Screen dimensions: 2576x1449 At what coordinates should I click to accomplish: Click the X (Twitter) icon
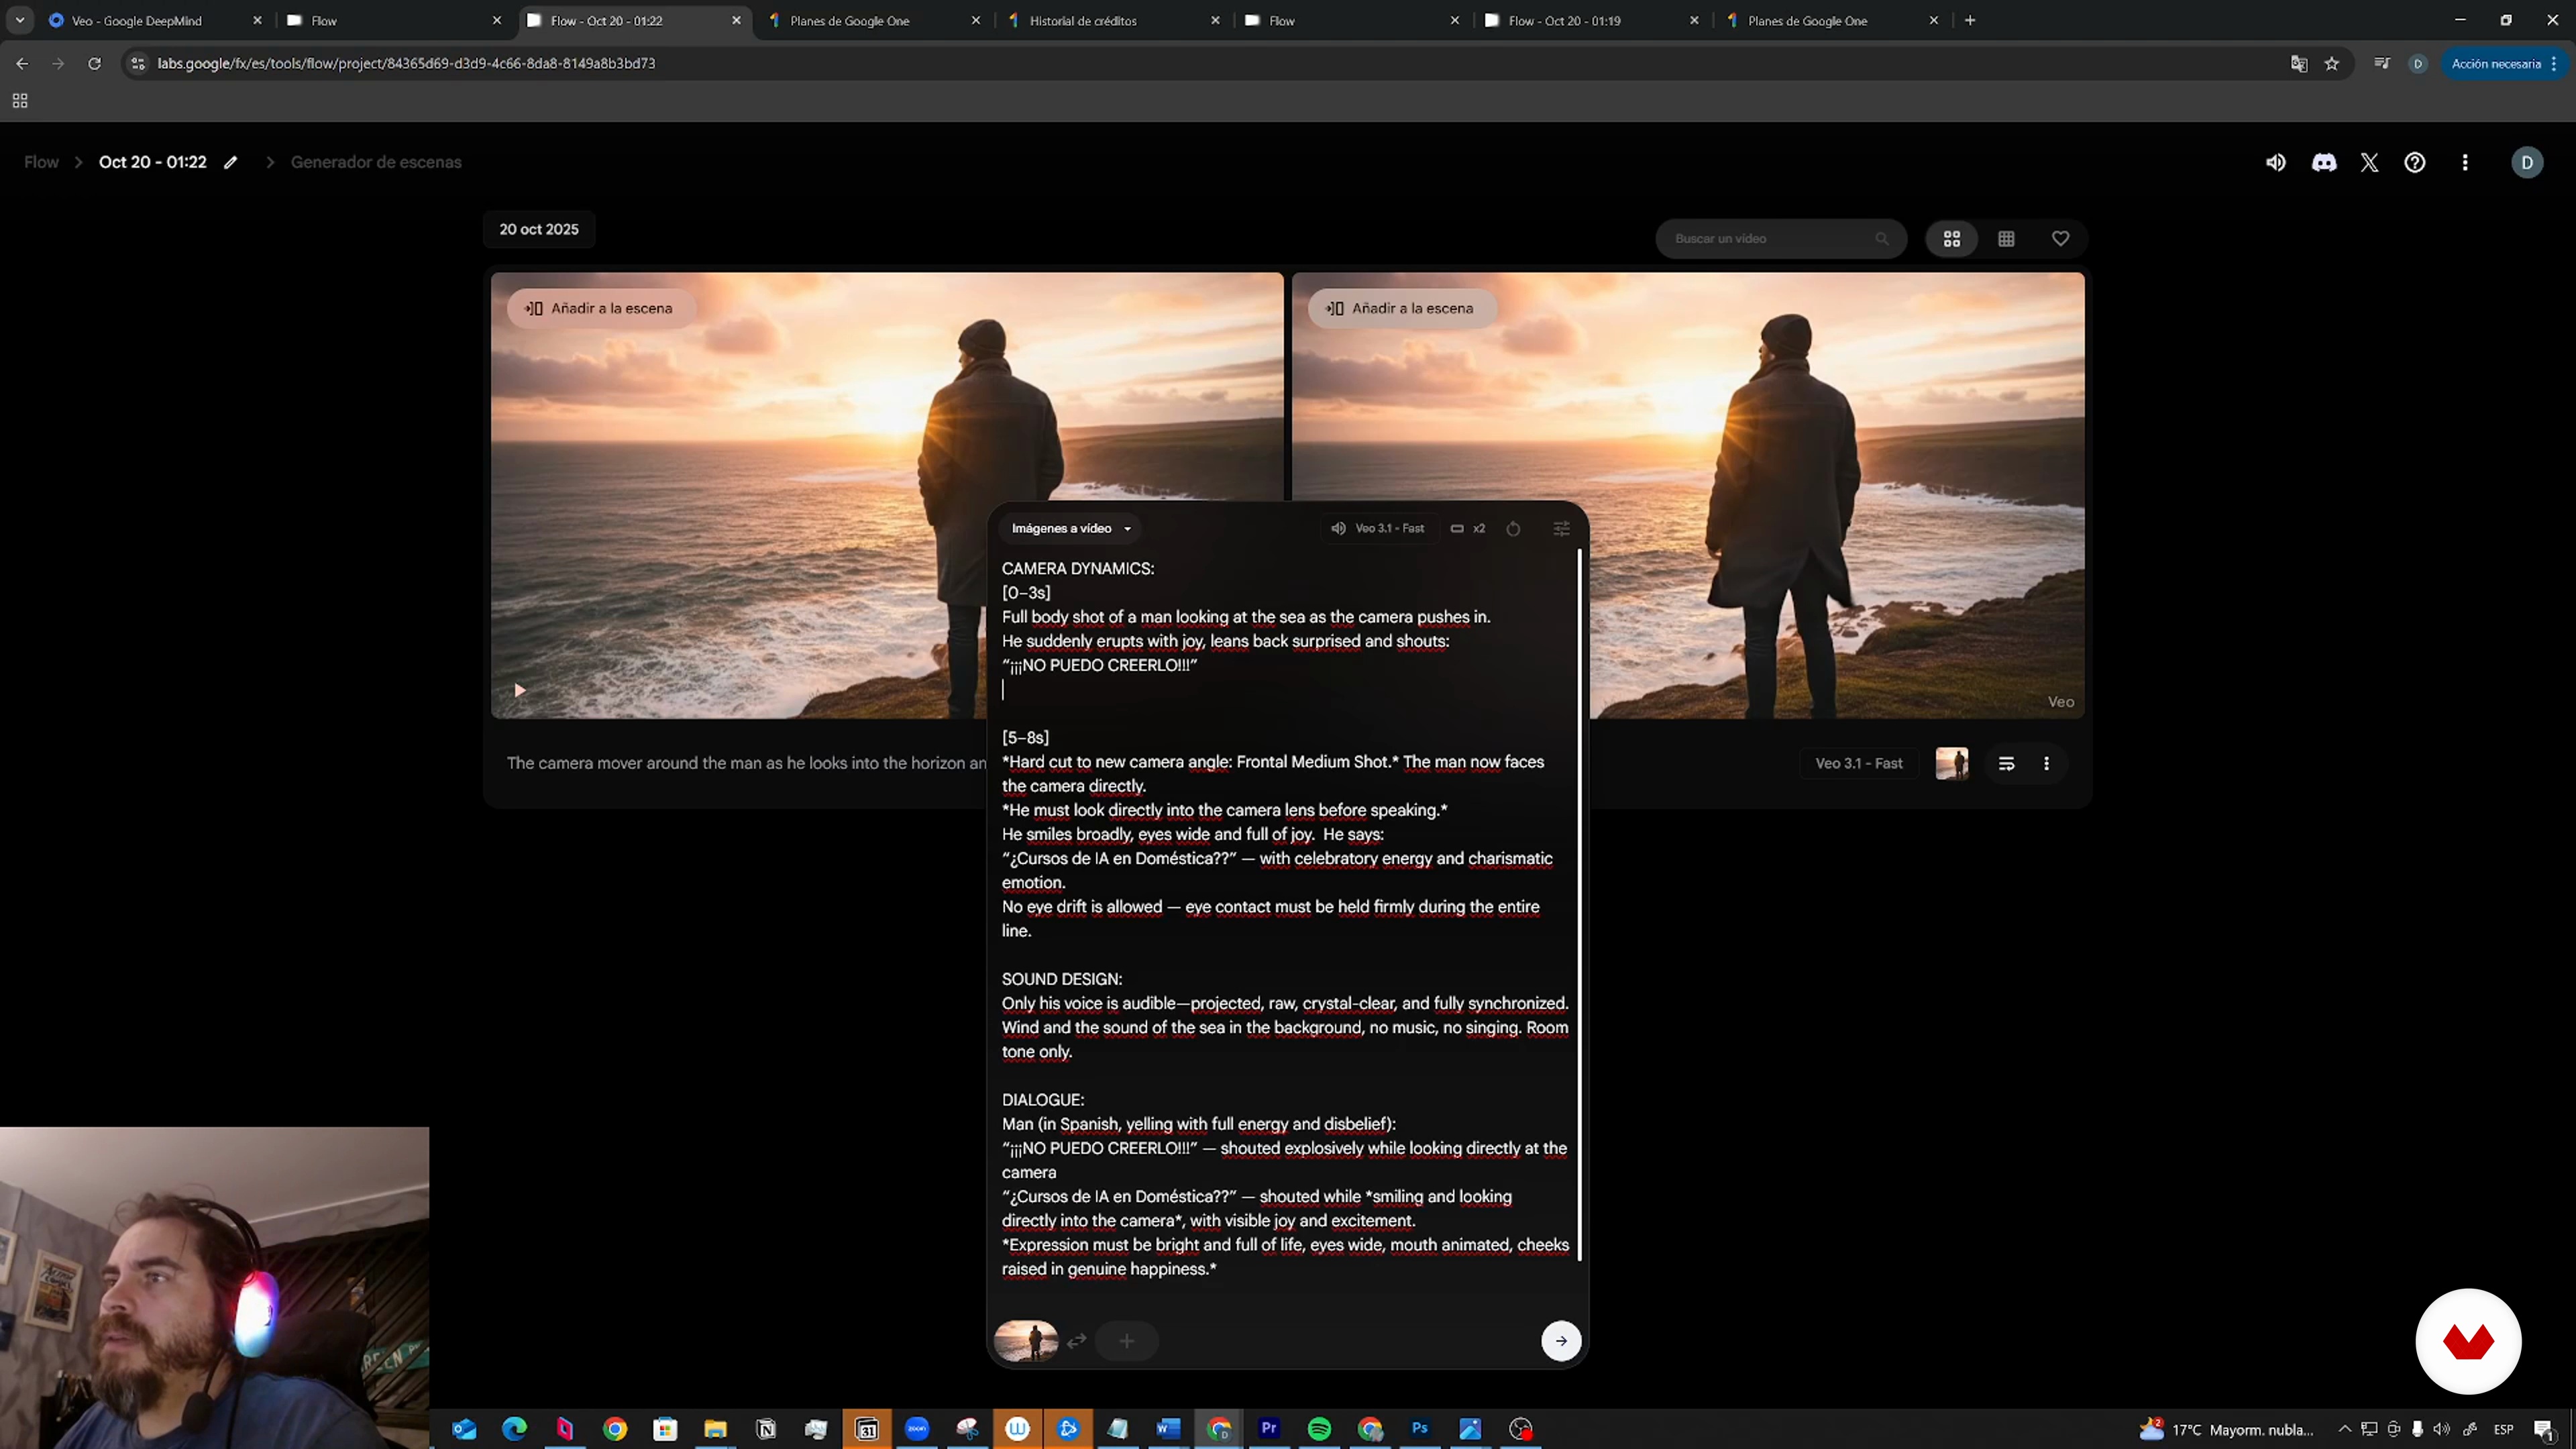point(2369,162)
